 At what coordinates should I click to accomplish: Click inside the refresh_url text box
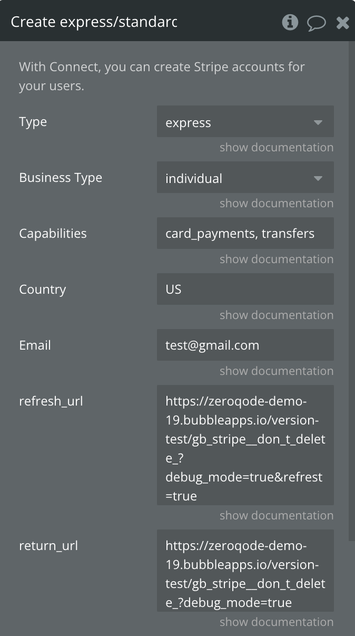(x=245, y=445)
